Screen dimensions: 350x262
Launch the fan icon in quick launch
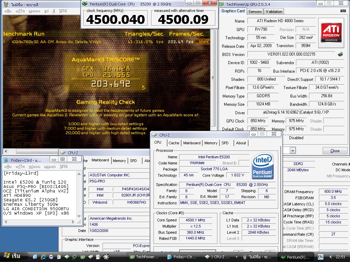pyautogui.click(x=106, y=257)
